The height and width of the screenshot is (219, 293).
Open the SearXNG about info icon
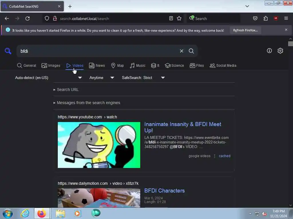(x=269, y=51)
